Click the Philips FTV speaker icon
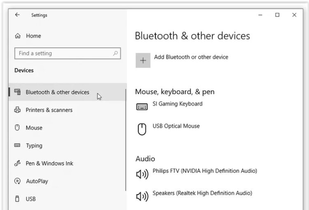This screenshot has height=210, width=309. point(142,175)
